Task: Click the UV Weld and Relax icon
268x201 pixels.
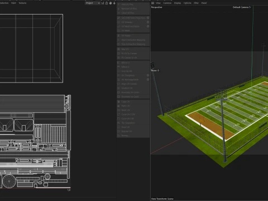Action: tap(119, 26)
